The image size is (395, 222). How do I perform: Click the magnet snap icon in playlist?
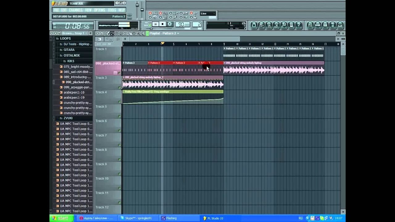click(102, 33)
